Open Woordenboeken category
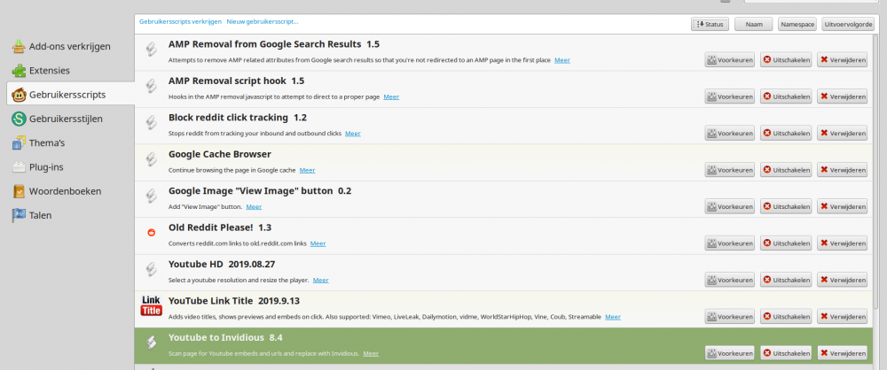887x370 pixels. pyautogui.click(x=57, y=191)
